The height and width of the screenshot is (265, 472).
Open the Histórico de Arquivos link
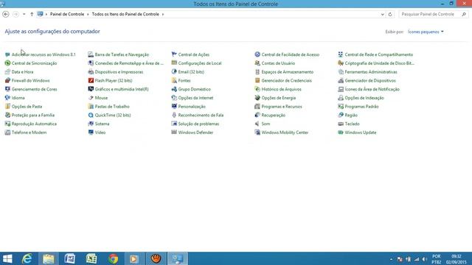tap(282, 89)
